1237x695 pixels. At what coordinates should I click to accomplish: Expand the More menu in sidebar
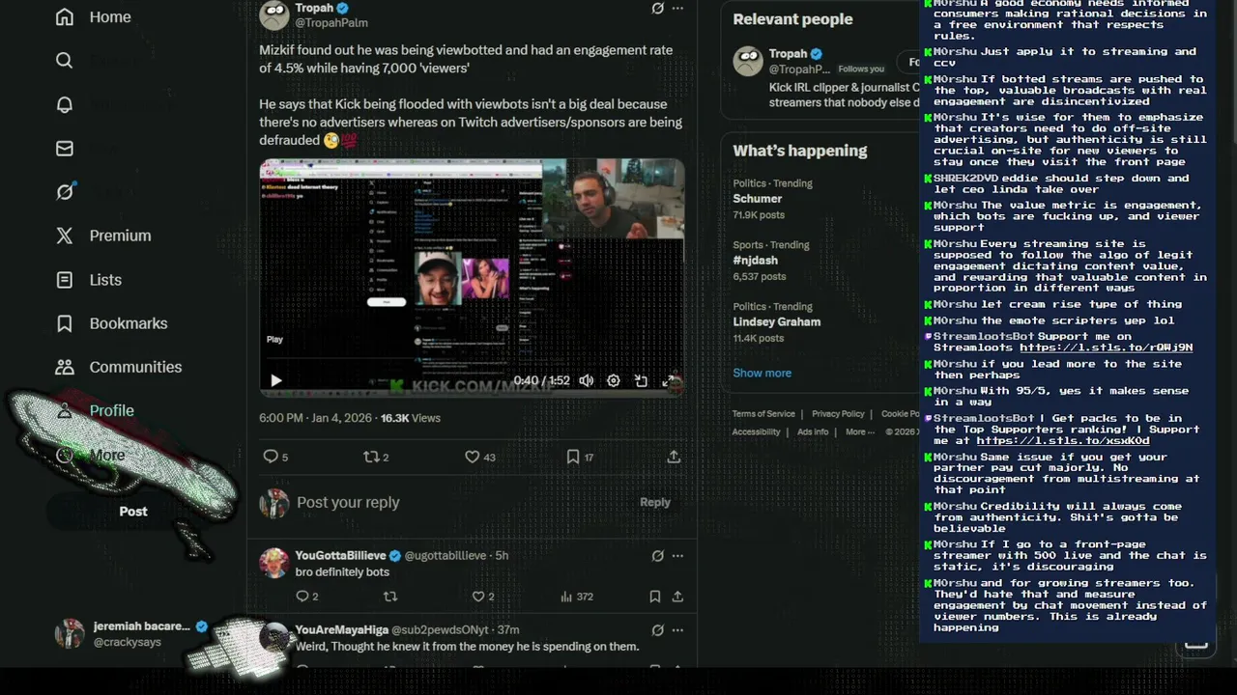pyautogui.click(x=91, y=455)
